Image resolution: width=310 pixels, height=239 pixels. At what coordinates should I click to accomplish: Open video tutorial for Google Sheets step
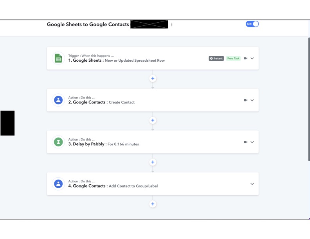(x=245, y=58)
